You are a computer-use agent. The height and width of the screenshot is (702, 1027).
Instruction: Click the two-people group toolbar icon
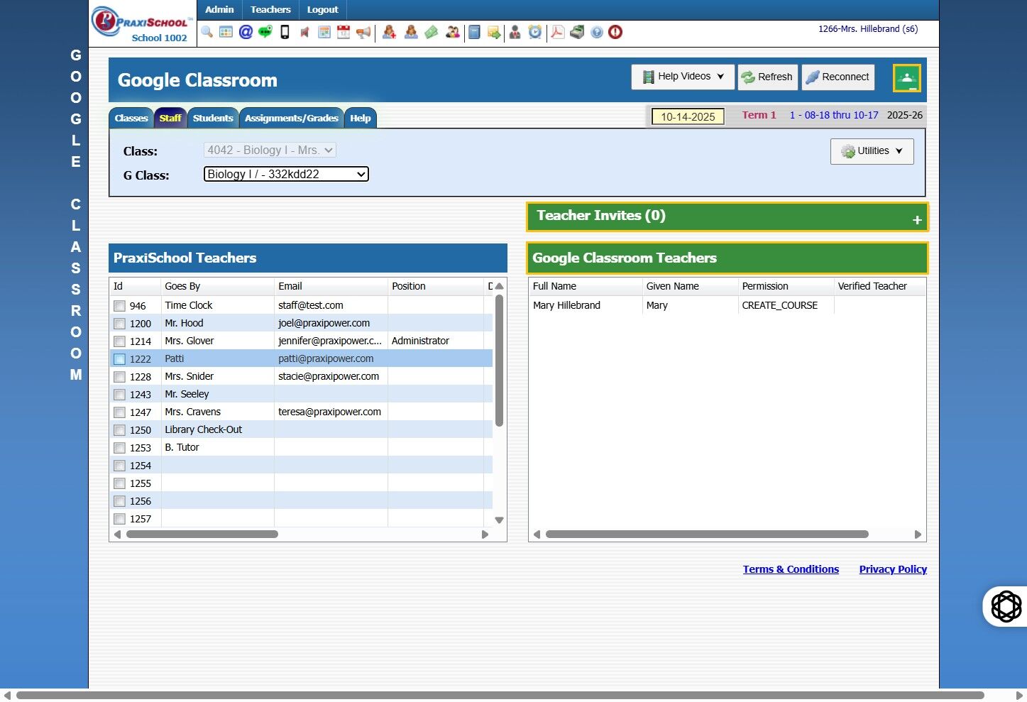point(452,32)
